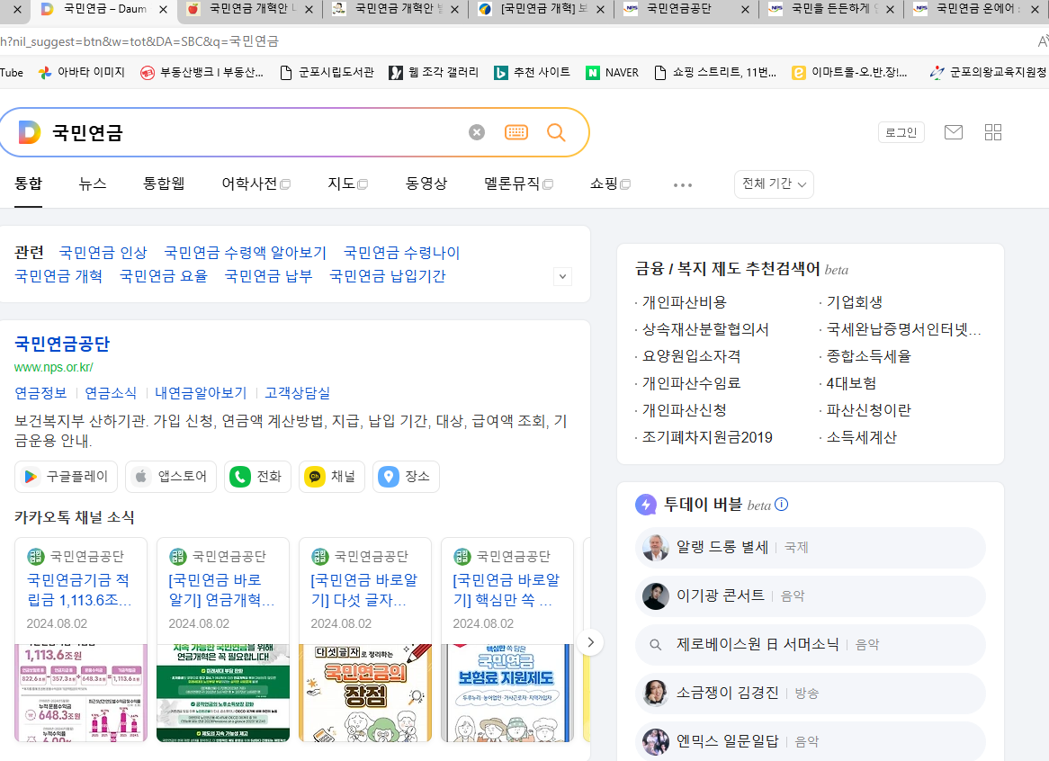Open 이마트몰 bookmark
Screen dimensions: 1049x761
pyautogui.click(x=849, y=72)
